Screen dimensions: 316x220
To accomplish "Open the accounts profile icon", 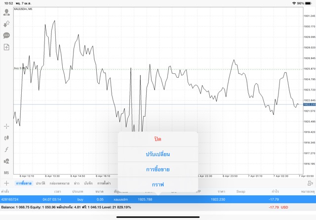I will 6,12.
